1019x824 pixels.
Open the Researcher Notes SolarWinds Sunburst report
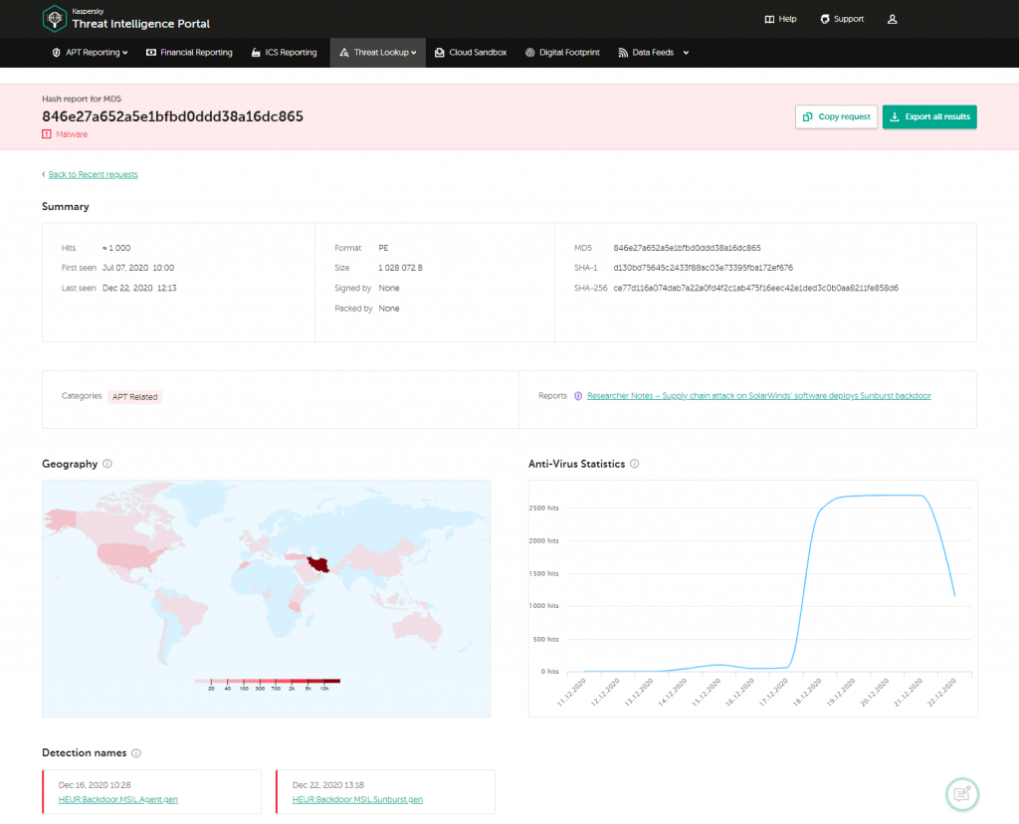click(x=758, y=396)
